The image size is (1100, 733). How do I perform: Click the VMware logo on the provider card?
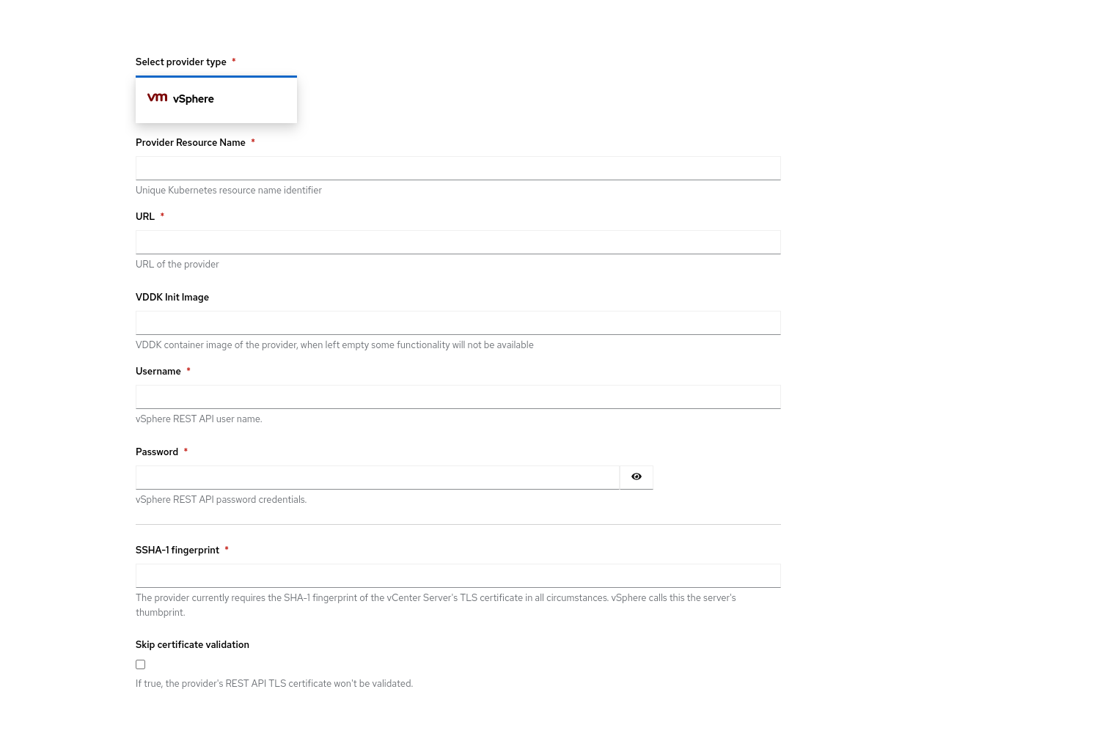[157, 97]
